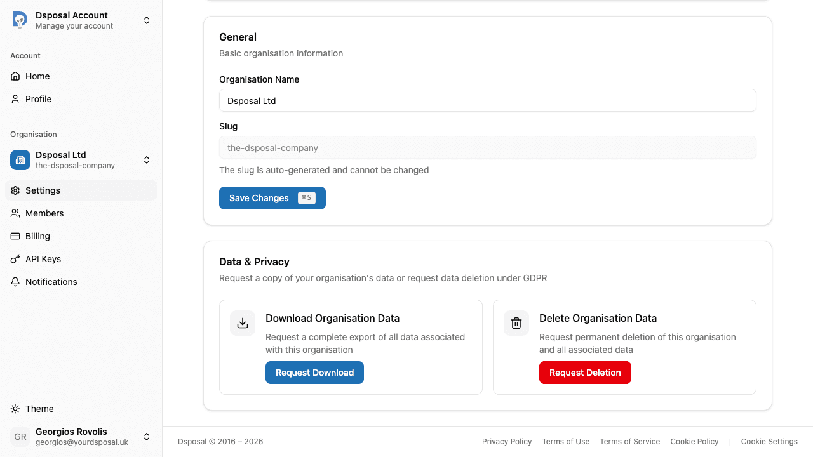Viewport: 813px width, 457px height.
Task: Click the Notifications bell icon
Action: pyautogui.click(x=15, y=282)
